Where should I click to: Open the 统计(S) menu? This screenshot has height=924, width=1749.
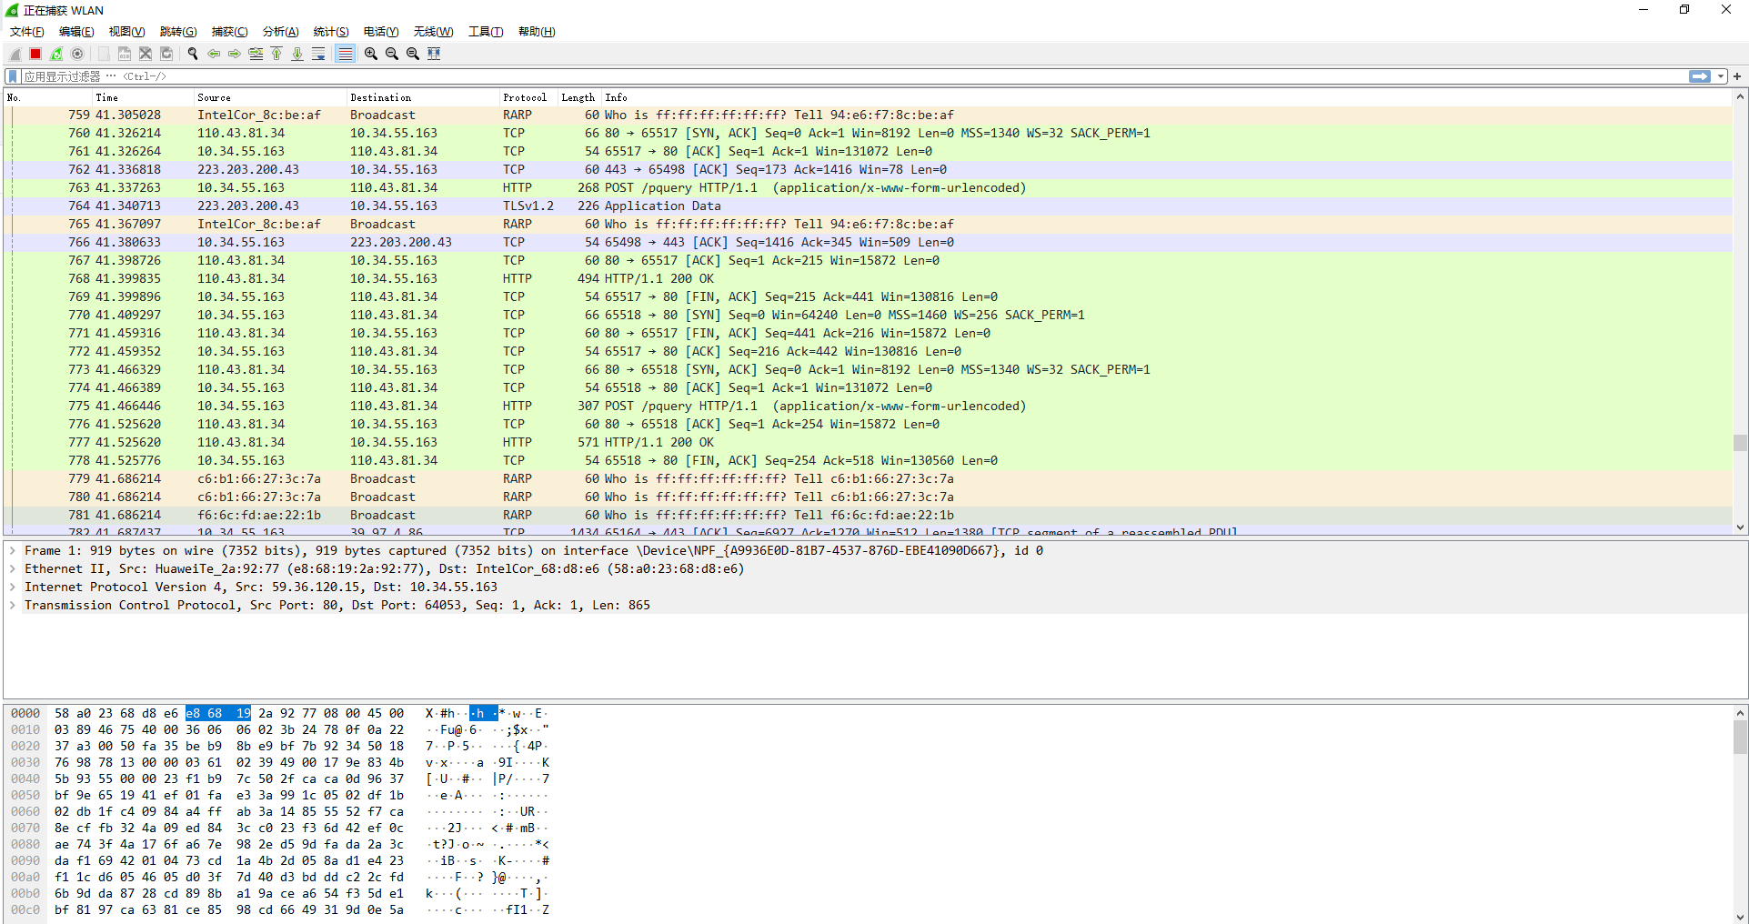pyautogui.click(x=331, y=32)
